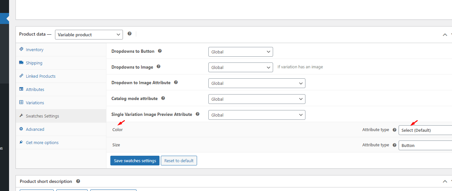Click help icon beside Product short description
The image size is (452, 191).
[x=78, y=181]
